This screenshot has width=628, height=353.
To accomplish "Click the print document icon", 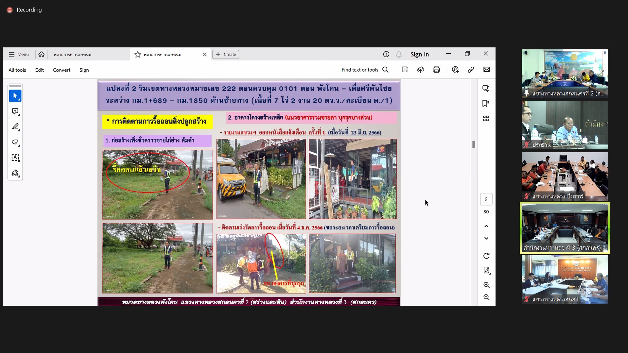I will coord(436,70).
